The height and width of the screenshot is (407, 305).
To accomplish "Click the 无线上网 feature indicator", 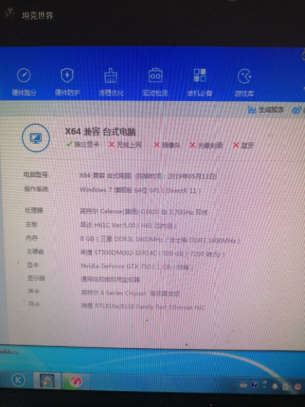I will [x=125, y=145].
